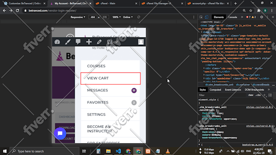Switch to the Elements tab
The image size is (276, 155).
coord(219,17)
